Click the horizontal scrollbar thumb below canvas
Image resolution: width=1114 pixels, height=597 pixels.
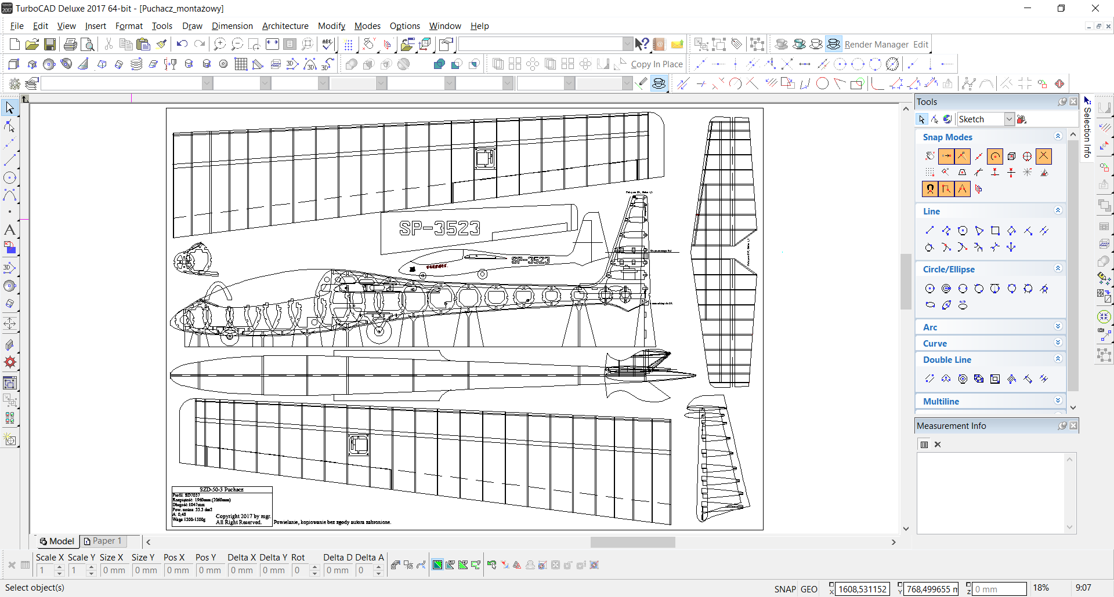(x=632, y=542)
